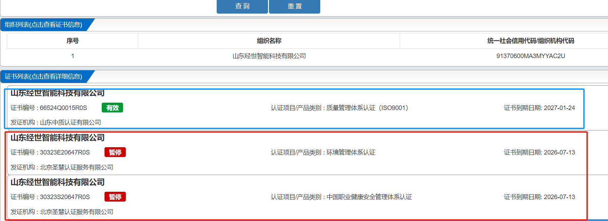Click serial number 1 in the organization row
This screenshot has width=608, height=221.
pos(72,56)
